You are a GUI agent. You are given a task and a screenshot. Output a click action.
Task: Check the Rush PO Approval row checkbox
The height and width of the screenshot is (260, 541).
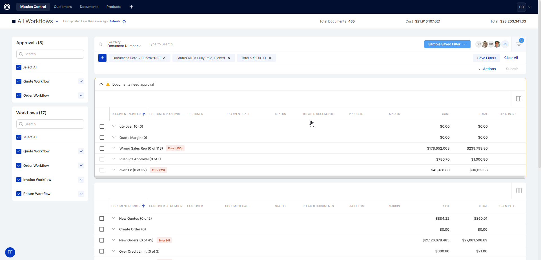click(102, 159)
